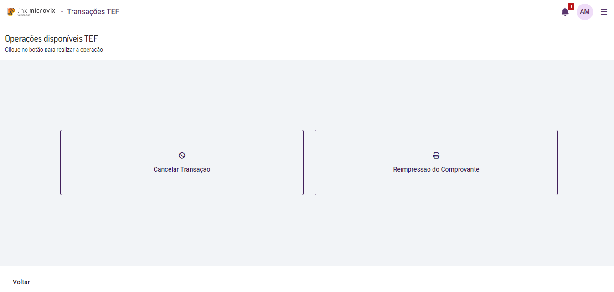This screenshot has width=614, height=292.
Task: Click the white footer bar beside Voltar
Action: click(x=273, y=279)
